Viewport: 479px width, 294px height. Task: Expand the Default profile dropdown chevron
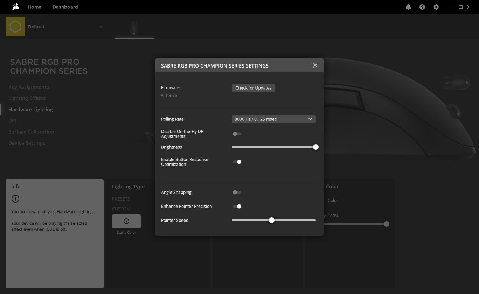point(101,27)
